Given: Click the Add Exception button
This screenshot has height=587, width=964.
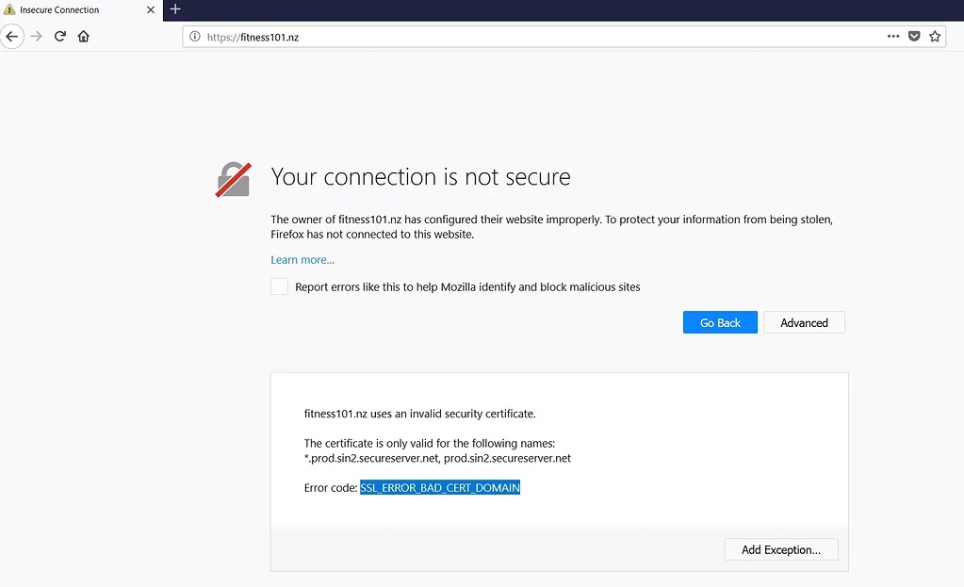Looking at the screenshot, I should pyautogui.click(x=780, y=549).
